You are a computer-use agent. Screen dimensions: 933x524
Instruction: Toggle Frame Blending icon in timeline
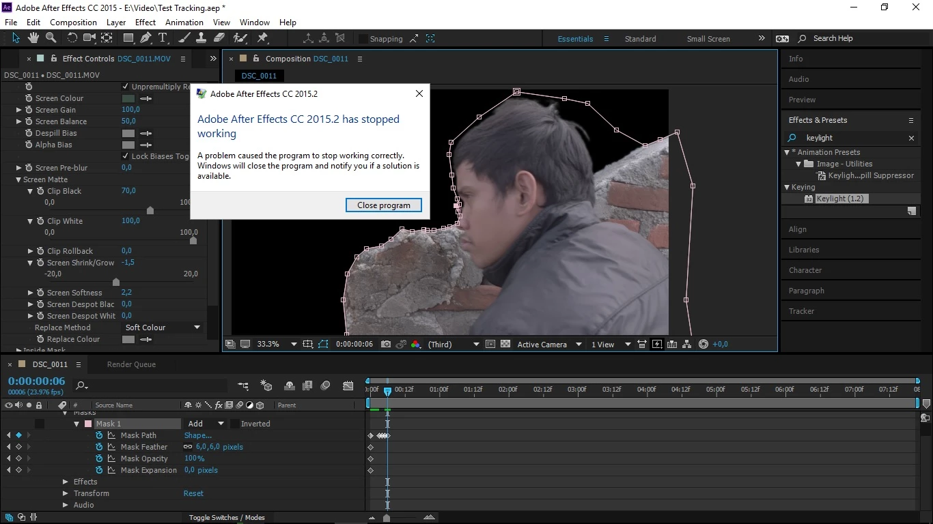coord(307,386)
